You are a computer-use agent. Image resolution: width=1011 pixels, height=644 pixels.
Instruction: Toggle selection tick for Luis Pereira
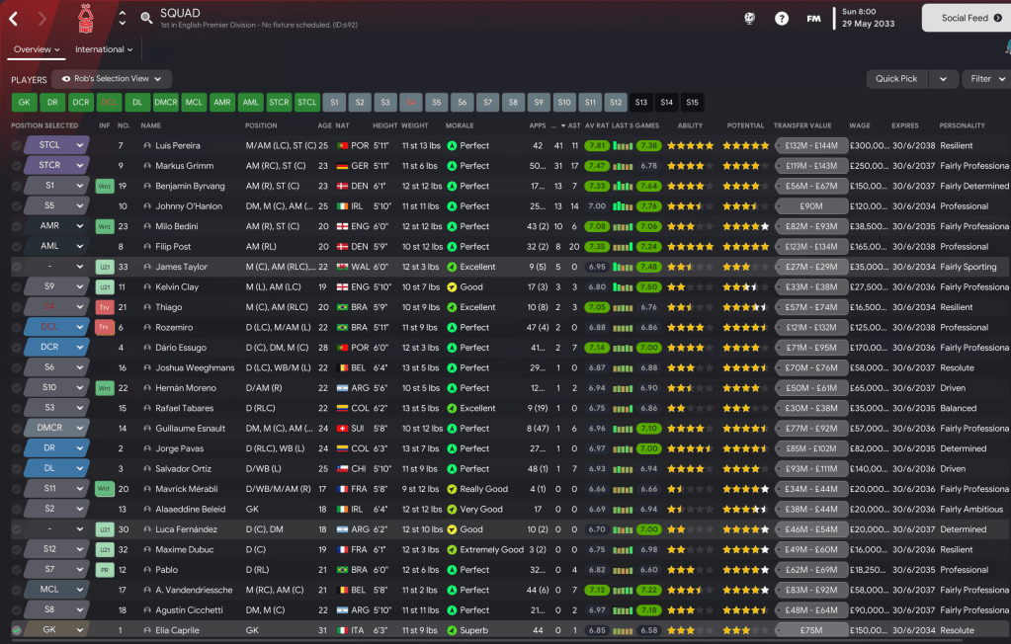click(x=16, y=145)
